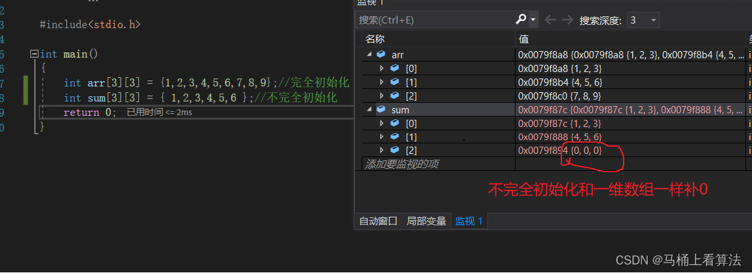The image size is (752, 273).
Task: Click the cube icon of sum's [2] row
Action: click(x=394, y=151)
